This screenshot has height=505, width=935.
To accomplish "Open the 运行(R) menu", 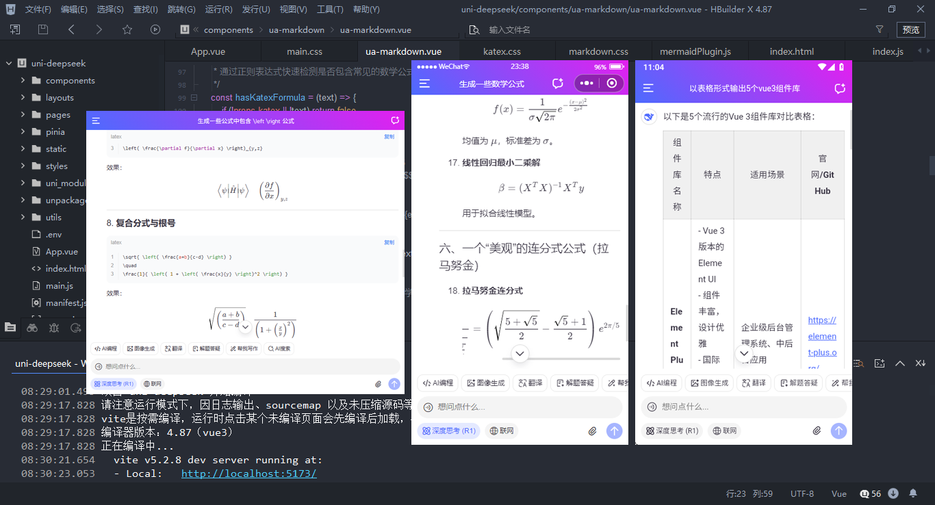I will point(218,10).
